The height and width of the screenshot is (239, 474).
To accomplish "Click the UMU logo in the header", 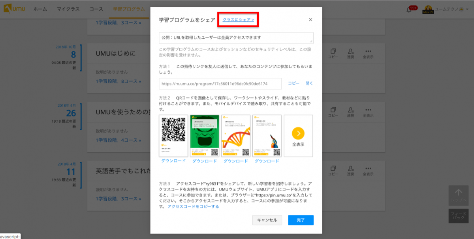I will tap(14, 9).
